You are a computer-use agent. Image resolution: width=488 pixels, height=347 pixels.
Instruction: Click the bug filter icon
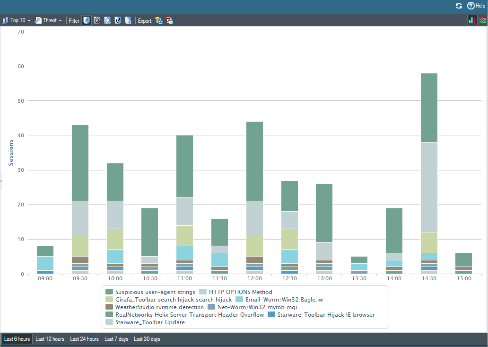[97, 20]
